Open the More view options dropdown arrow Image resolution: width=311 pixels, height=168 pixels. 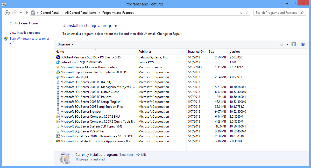point(287,44)
